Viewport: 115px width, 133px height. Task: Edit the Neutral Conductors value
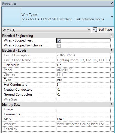(83, 90)
